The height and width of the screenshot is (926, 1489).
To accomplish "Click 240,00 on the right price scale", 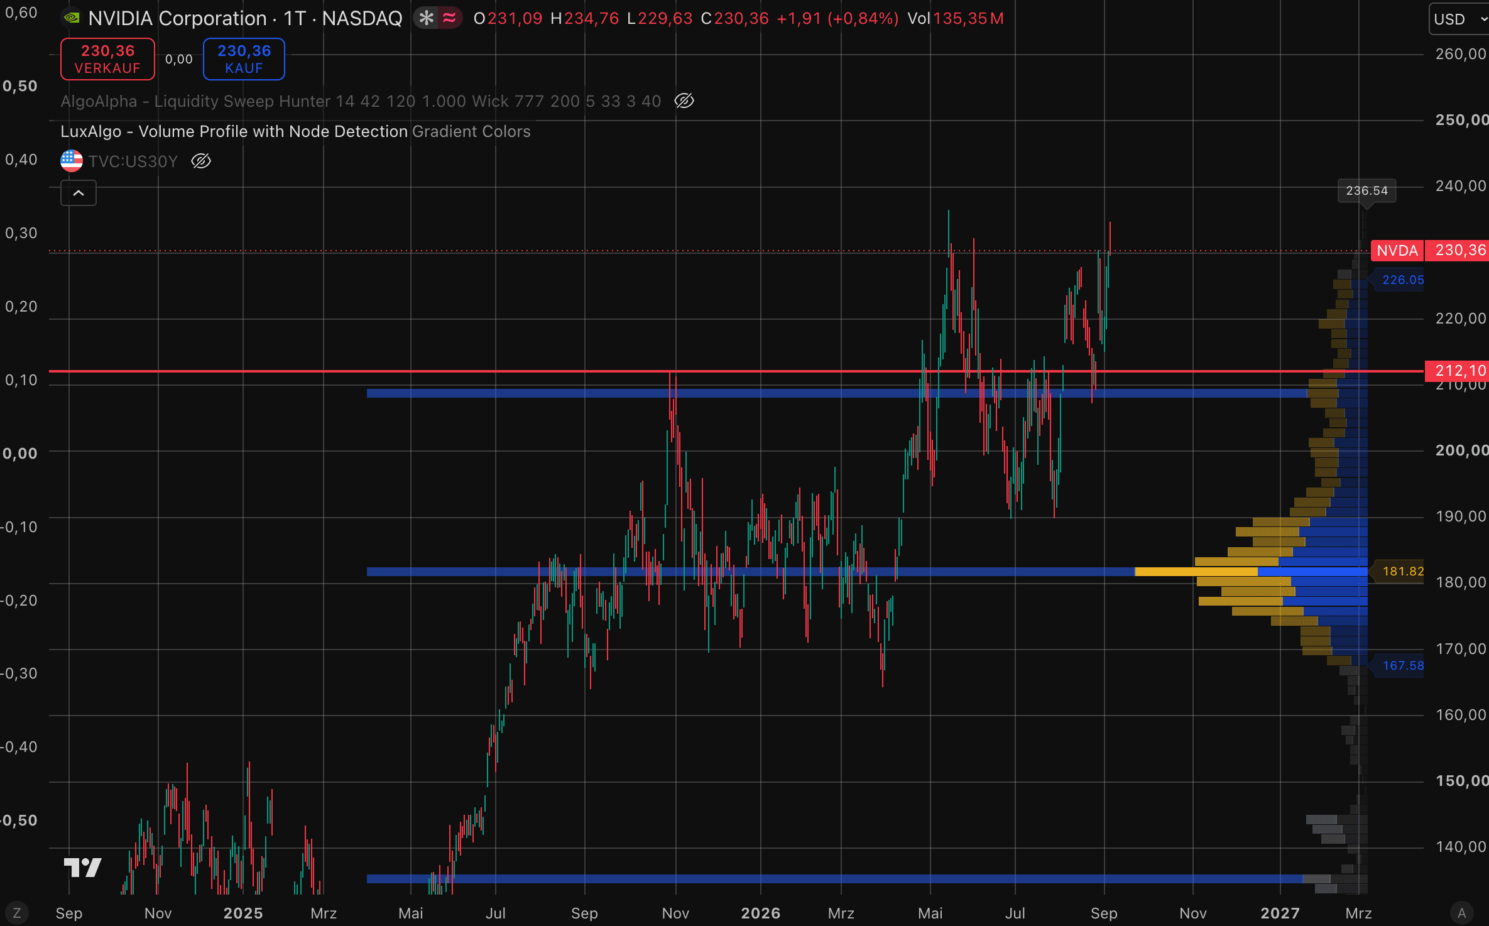I will (x=1461, y=186).
